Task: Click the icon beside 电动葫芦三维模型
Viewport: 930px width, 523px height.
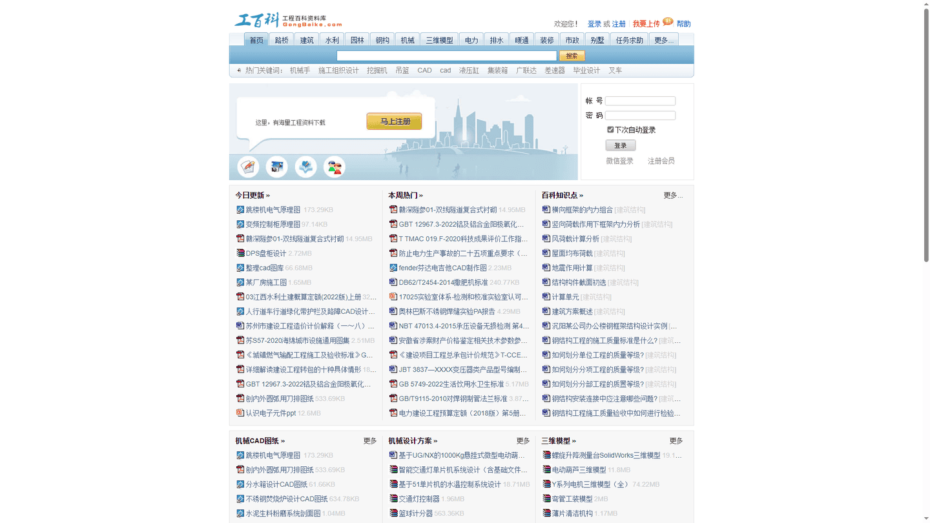Action: click(546, 469)
